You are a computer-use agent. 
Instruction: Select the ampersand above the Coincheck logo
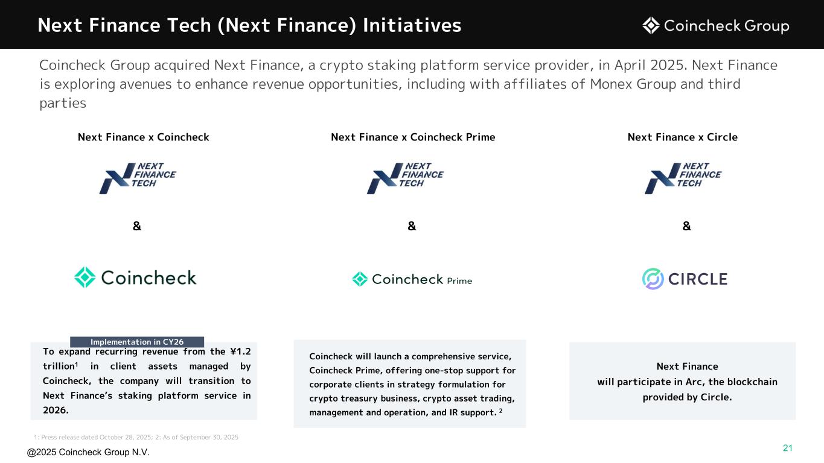pos(137,226)
